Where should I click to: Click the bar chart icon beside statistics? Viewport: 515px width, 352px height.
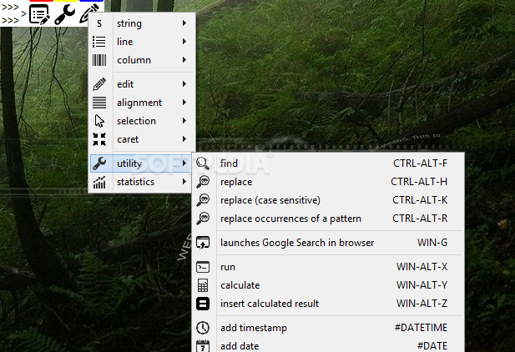tap(99, 182)
